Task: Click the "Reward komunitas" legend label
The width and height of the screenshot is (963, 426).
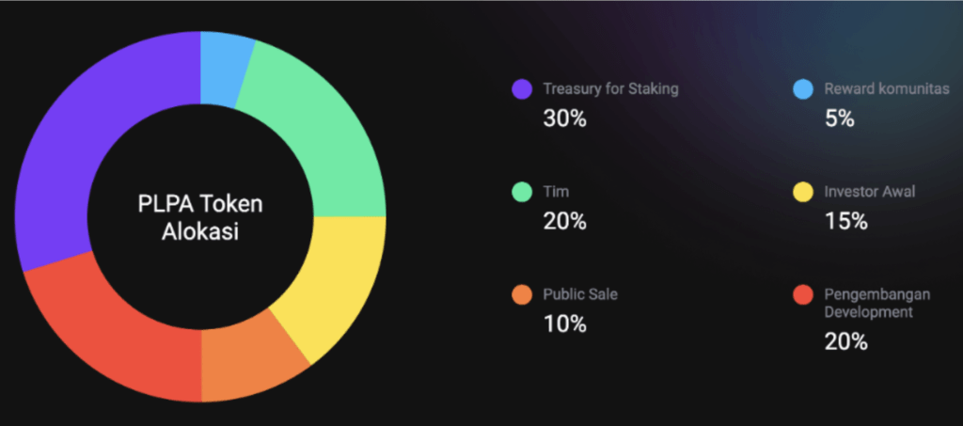Action: pyautogui.click(x=887, y=89)
